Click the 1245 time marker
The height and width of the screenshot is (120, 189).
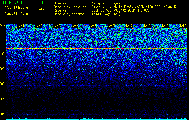point(93,26)
